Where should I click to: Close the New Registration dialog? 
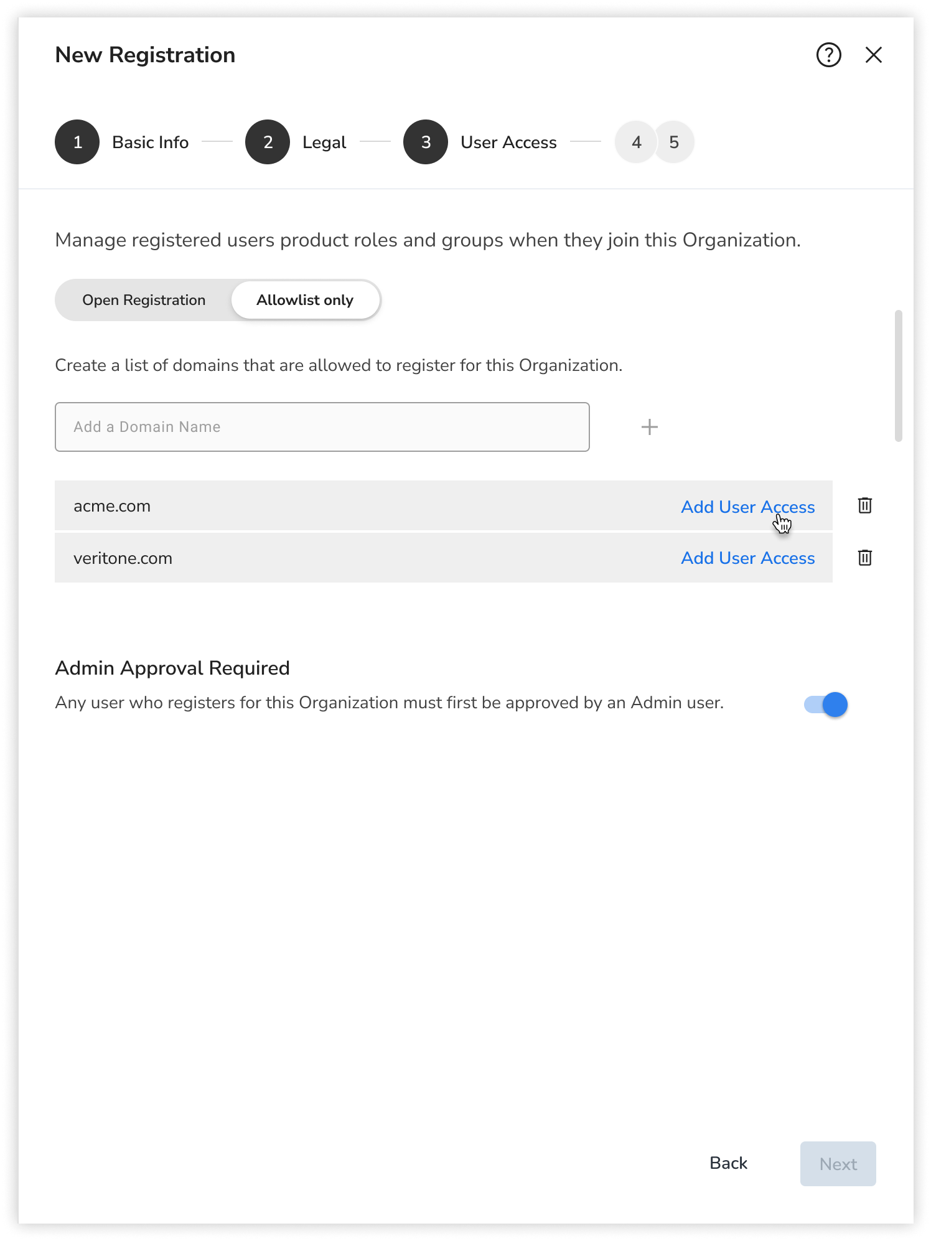874,55
